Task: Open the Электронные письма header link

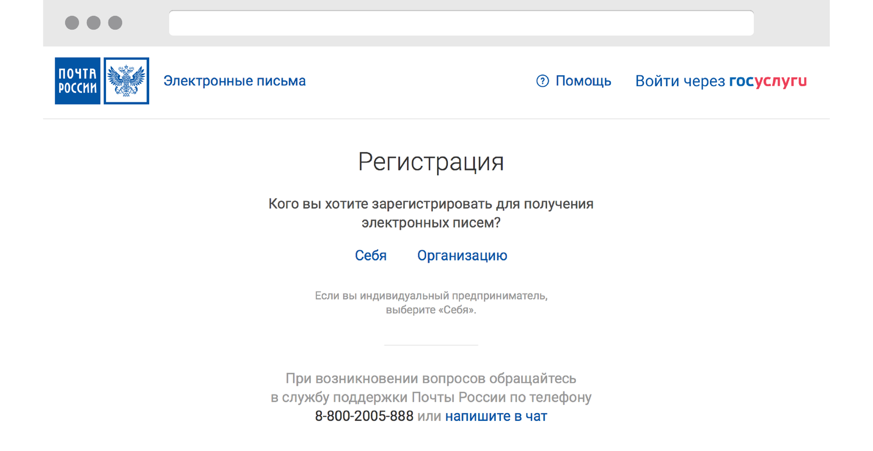Action: coord(234,81)
